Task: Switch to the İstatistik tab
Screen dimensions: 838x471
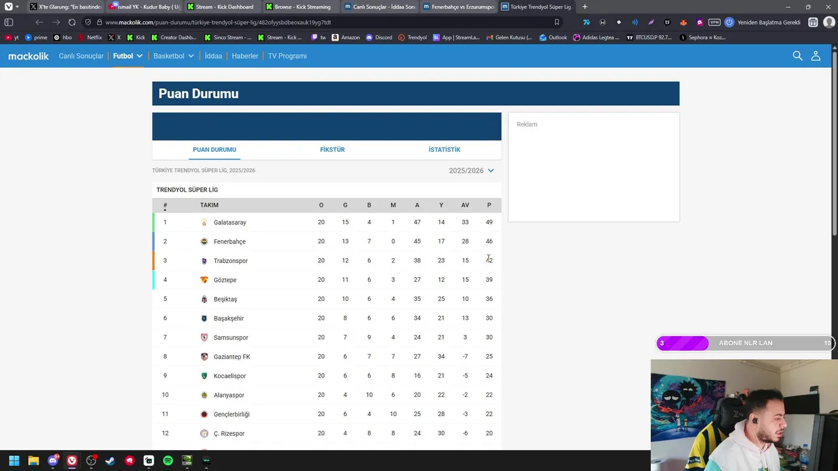Action: [x=445, y=150]
